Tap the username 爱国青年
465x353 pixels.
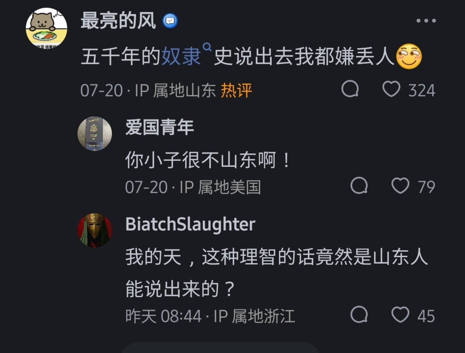(x=159, y=128)
